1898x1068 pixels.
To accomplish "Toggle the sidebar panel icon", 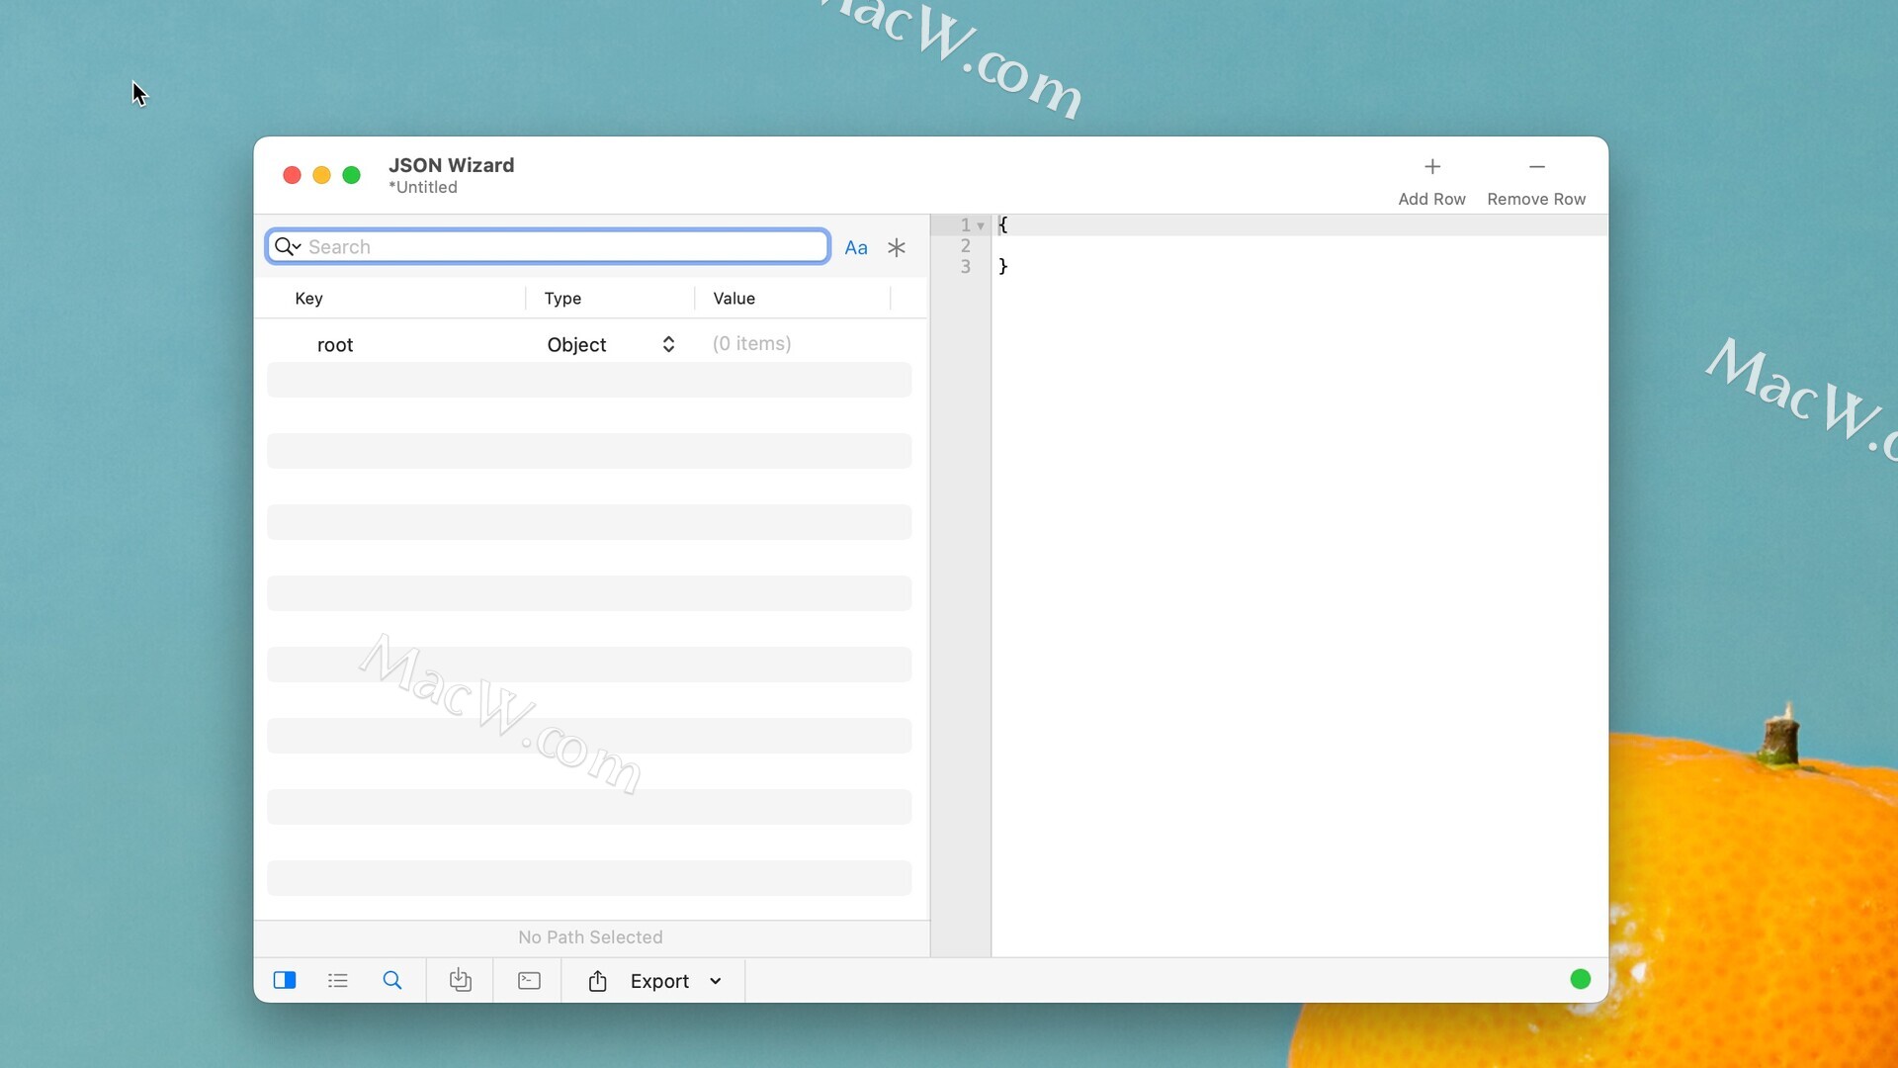I will pyautogui.click(x=285, y=980).
